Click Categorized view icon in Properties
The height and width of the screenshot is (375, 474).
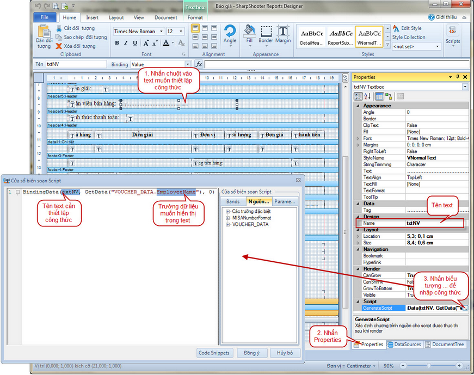click(358, 96)
